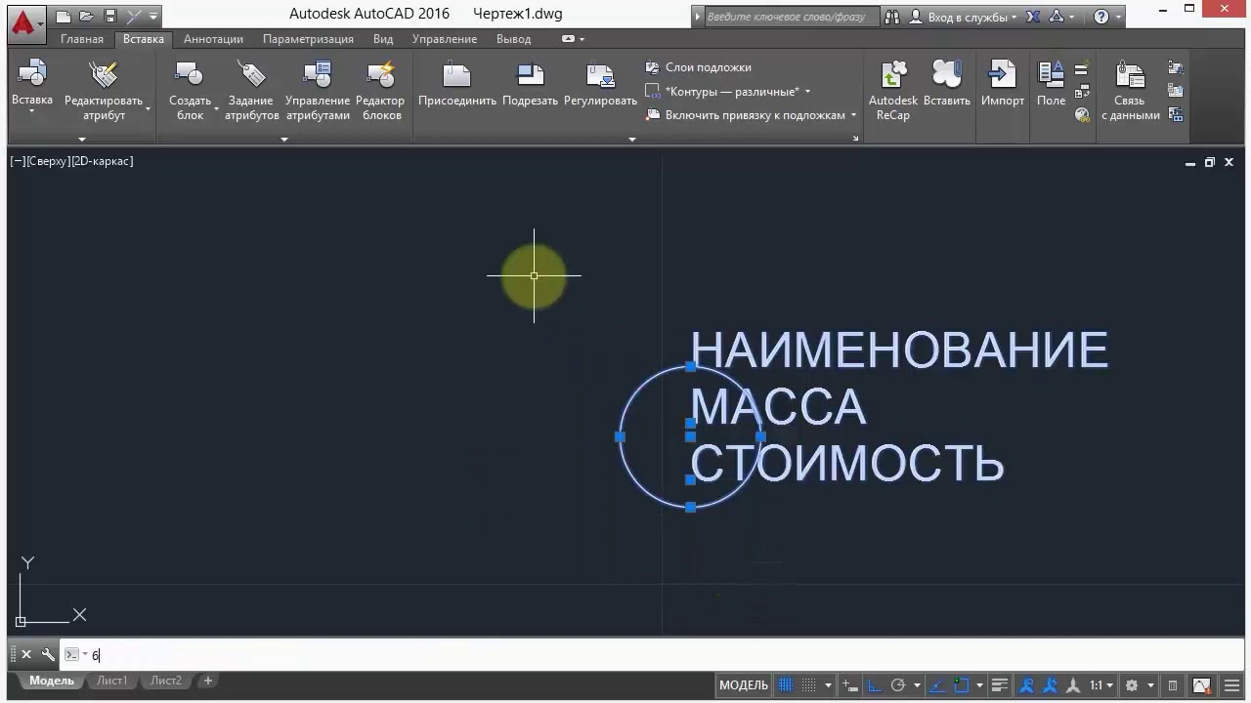This screenshot has width=1251, height=703.
Task: Click the Поле field icon
Action: tap(1052, 75)
